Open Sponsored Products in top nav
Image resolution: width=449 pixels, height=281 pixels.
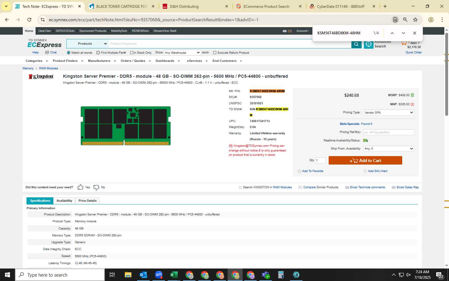[x=93, y=31]
